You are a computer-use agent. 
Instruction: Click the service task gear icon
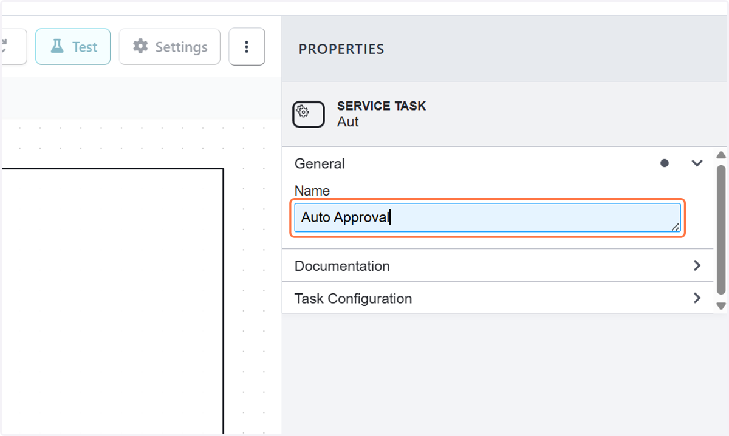308,114
